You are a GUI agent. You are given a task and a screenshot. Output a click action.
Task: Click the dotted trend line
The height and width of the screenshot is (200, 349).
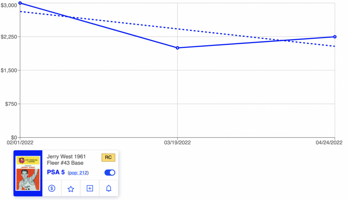point(177,29)
